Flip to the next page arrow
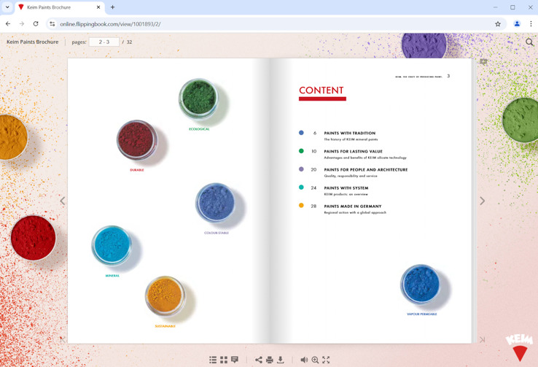This screenshot has height=367, width=538. [x=482, y=201]
